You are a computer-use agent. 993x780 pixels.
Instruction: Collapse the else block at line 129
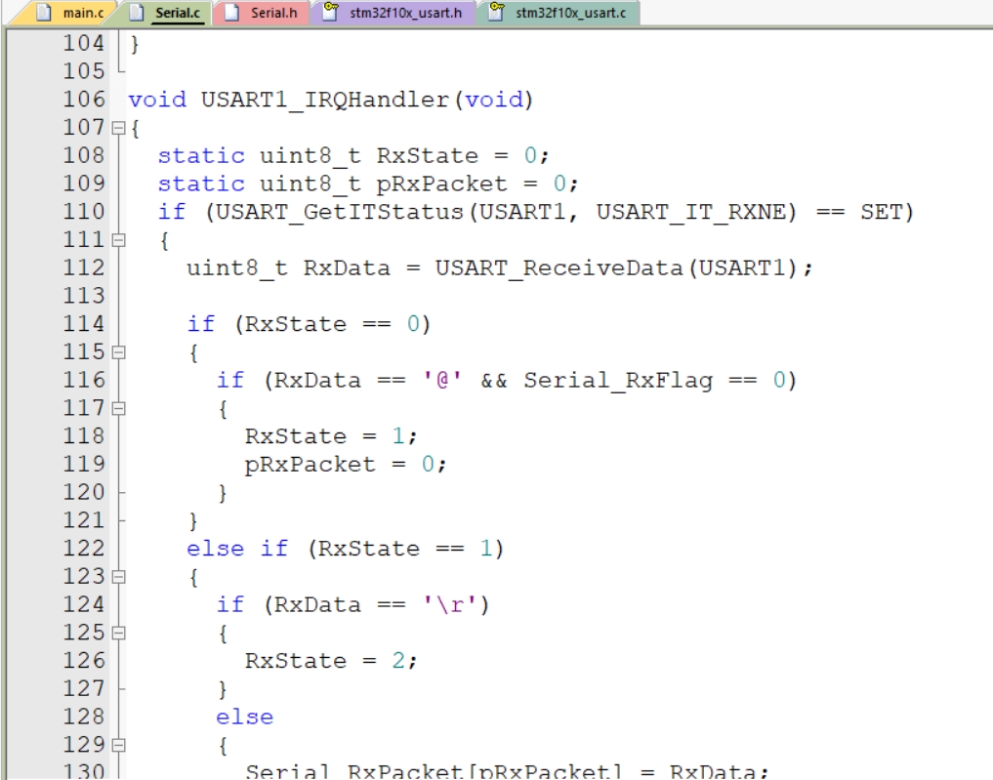coord(118,746)
